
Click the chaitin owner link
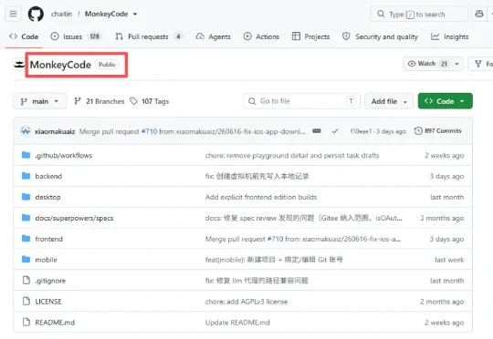(62, 15)
